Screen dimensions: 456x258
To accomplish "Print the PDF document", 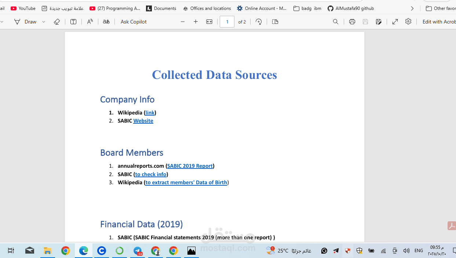I will (352, 22).
